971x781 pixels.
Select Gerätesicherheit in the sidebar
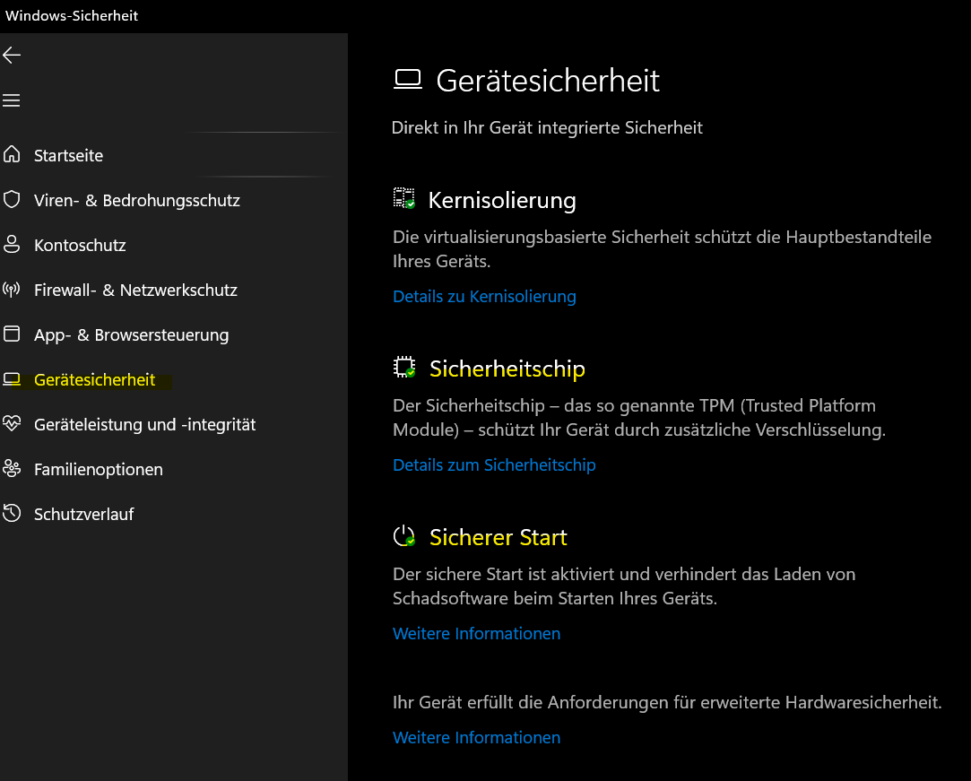pyautogui.click(x=94, y=380)
